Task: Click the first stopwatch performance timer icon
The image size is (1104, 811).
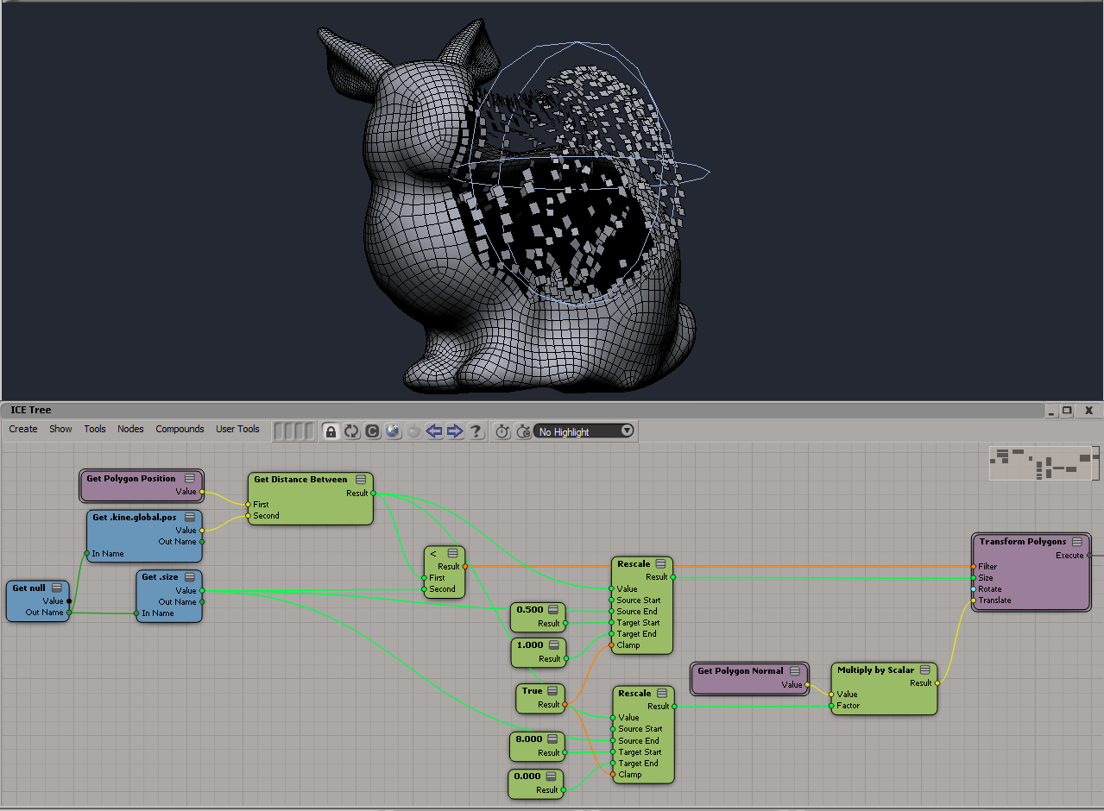Action: click(502, 431)
